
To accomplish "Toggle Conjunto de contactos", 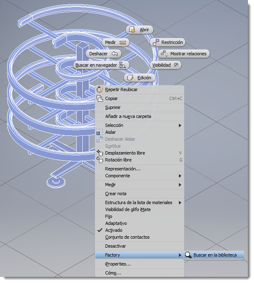I will (x=140, y=237).
